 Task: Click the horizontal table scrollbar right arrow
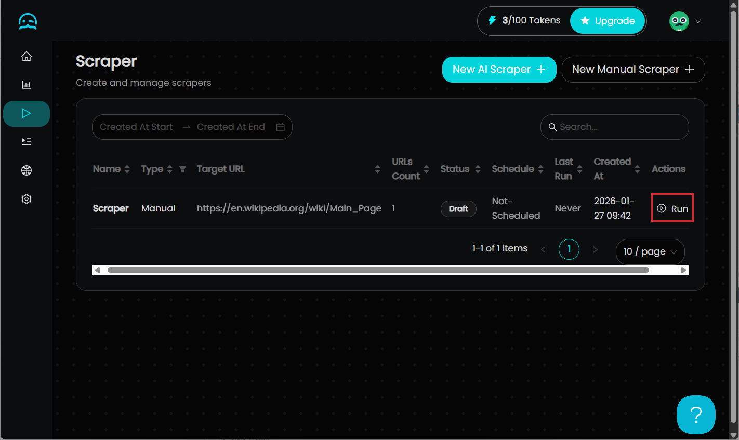pos(683,270)
